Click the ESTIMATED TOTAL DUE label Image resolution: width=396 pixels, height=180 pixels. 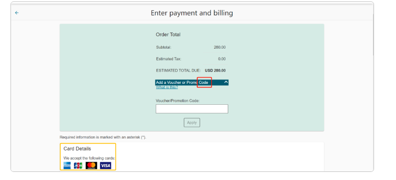[x=178, y=70]
